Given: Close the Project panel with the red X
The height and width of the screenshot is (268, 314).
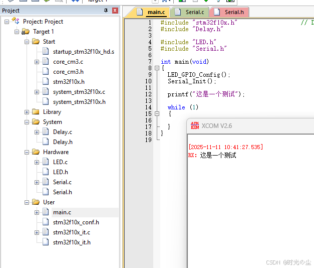Looking at the screenshot, I should pyautogui.click(x=115, y=11).
